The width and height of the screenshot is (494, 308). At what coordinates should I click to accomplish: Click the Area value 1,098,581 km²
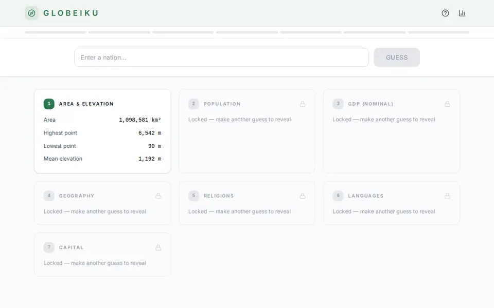pyautogui.click(x=140, y=120)
